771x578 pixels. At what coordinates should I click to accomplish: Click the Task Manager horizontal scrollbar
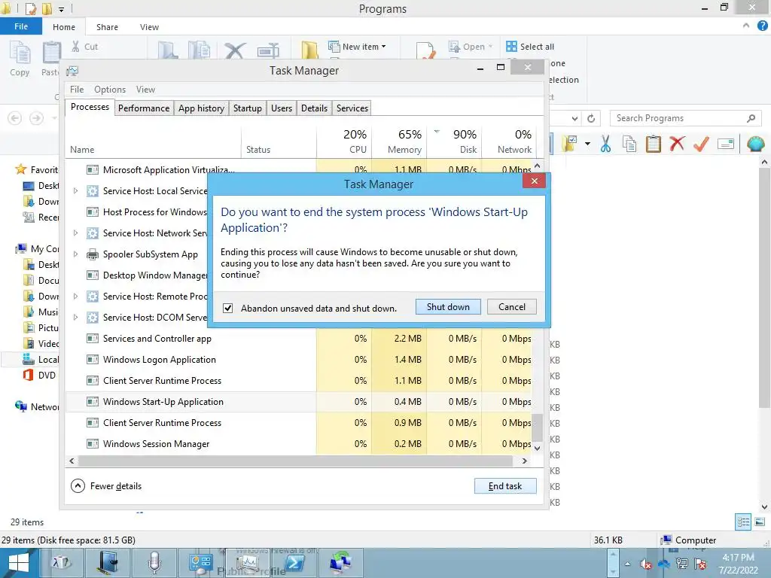click(x=295, y=461)
